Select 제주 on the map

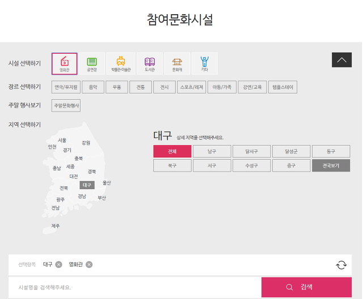[x=56, y=226]
